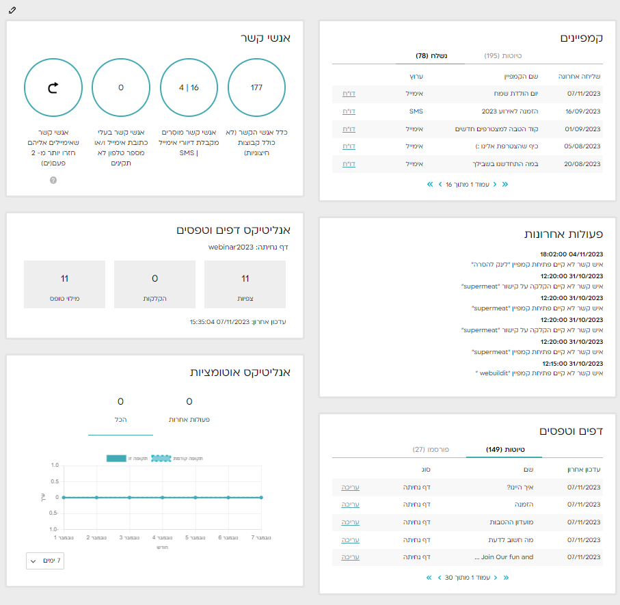Click the campaign date 16/09/2023
This screenshot has width=620, height=605.
tap(583, 111)
